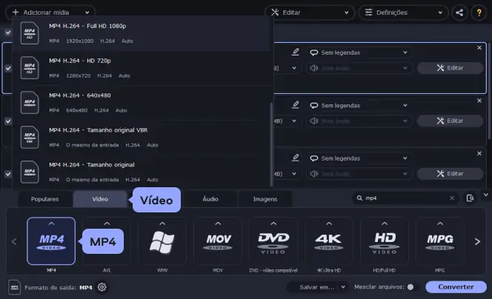The height and width of the screenshot is (299, 492).
Task: Collapse the format panel with chevron
Action: click(486, 195)
